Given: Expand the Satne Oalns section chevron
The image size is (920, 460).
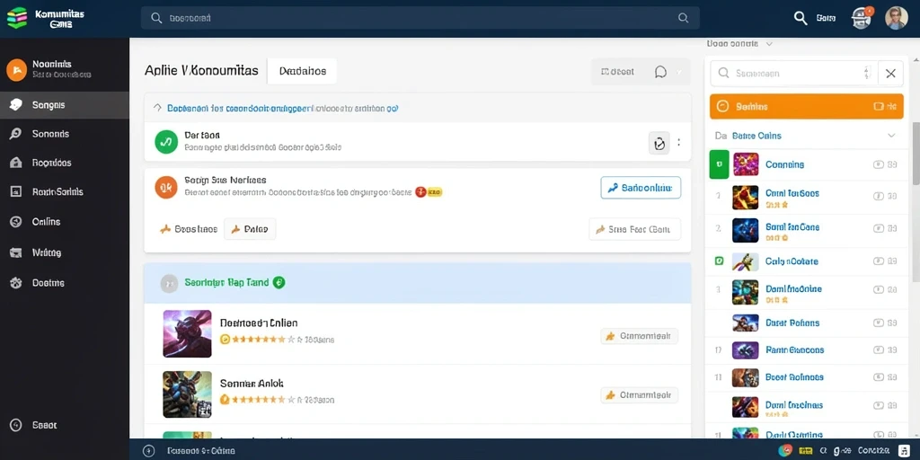Looking at the screenshot, I should [891, 136].
